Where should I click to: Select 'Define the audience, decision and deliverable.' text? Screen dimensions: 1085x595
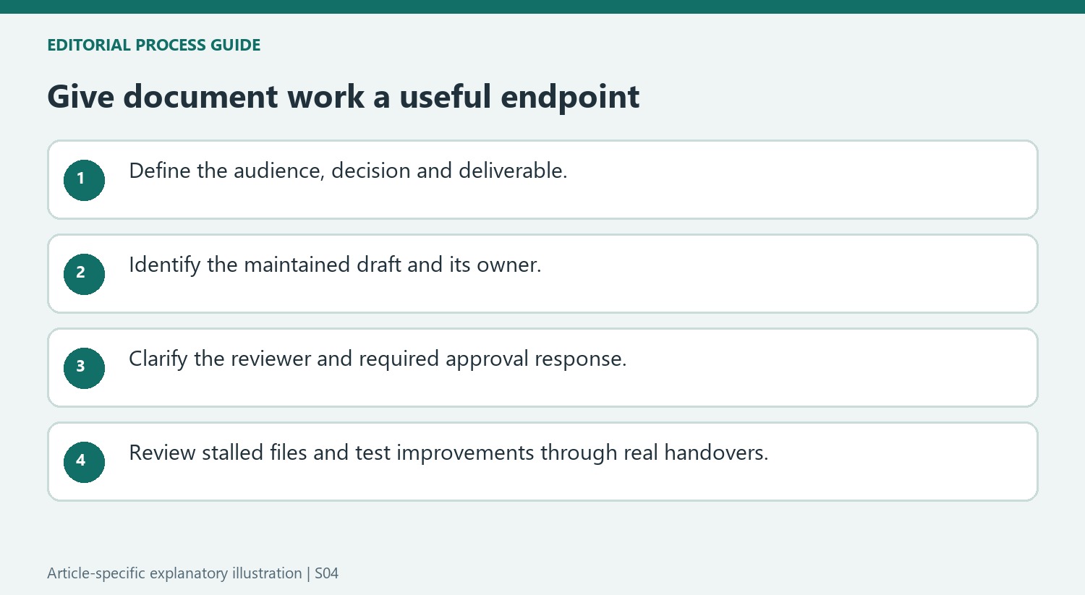click(x=348, y=171)
